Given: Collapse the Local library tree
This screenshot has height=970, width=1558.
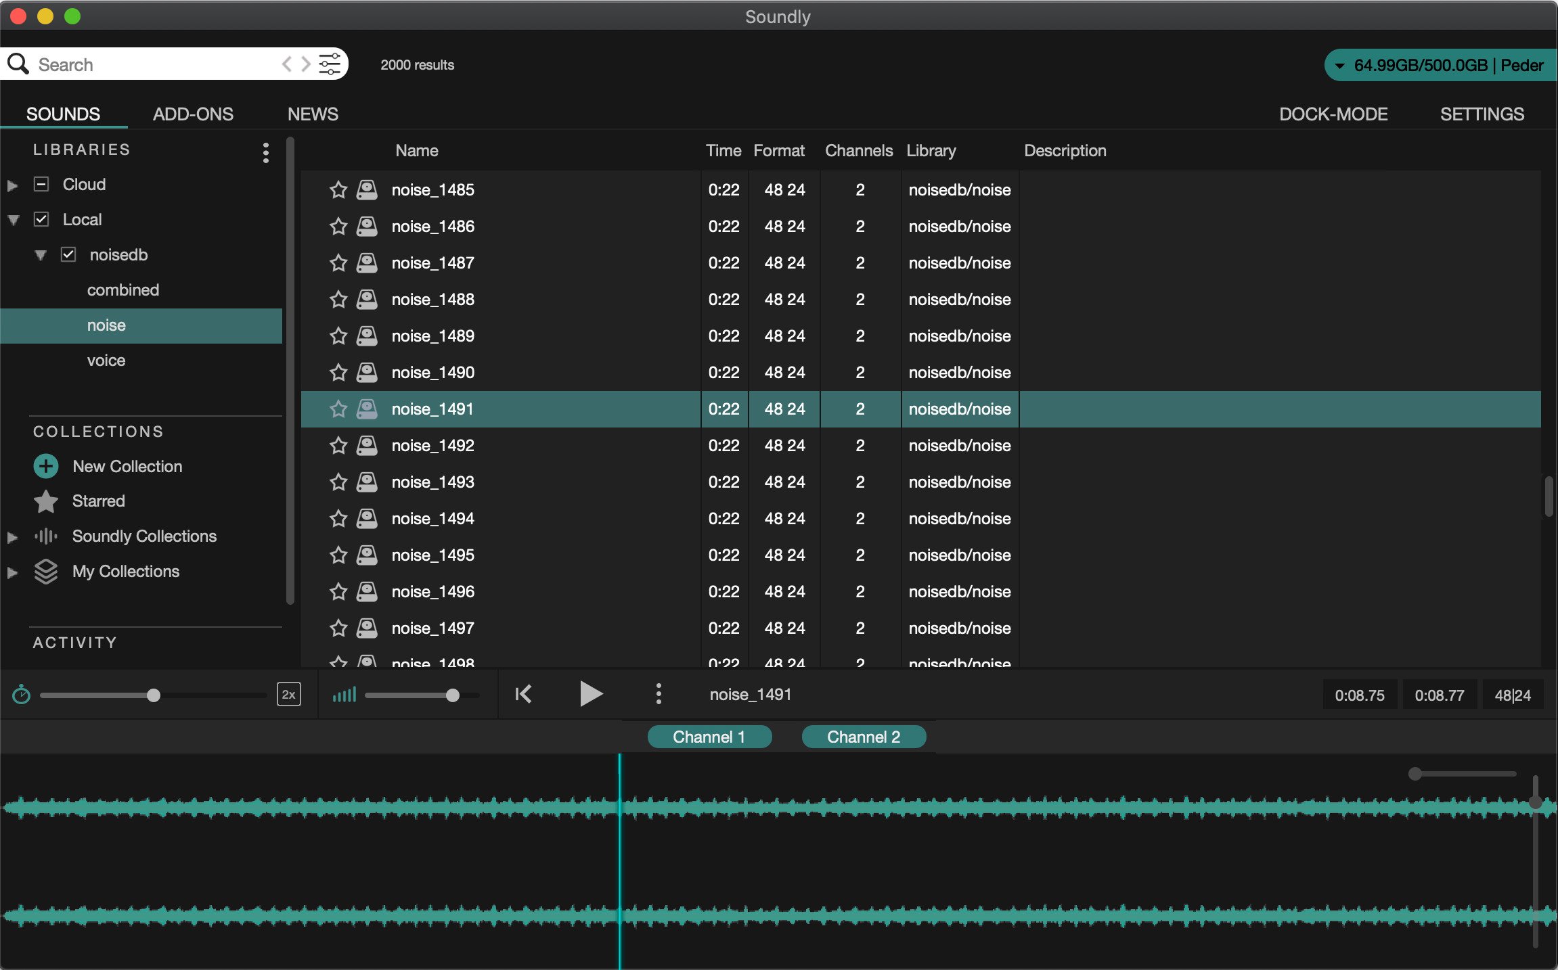Looking at the screenshot, I should 13,220.
